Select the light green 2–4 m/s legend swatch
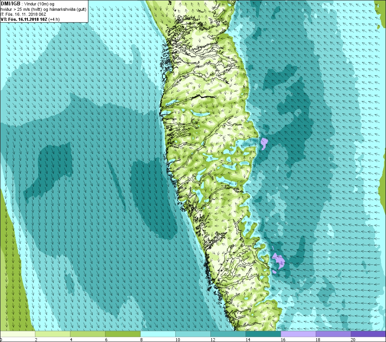The height and width of the screenshot is (342, 386). click(x=52, y=334)
